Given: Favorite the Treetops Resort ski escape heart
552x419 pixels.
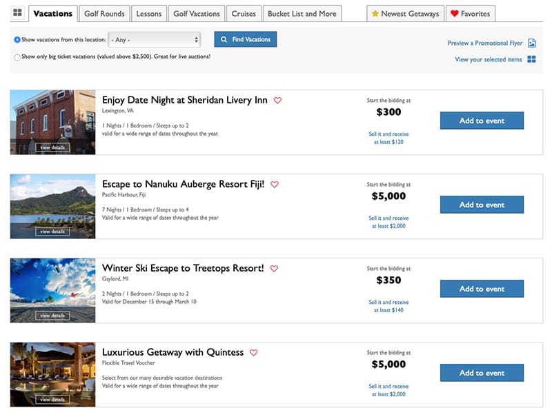Looking at the screenshot, I should (274, 269).
